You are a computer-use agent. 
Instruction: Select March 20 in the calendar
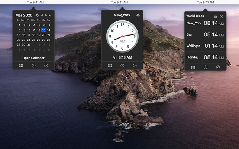(x=43, y=35)
